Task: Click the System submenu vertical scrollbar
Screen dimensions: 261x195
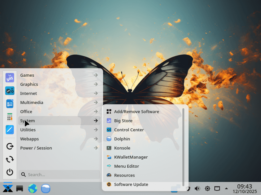Action: [183, 146]
